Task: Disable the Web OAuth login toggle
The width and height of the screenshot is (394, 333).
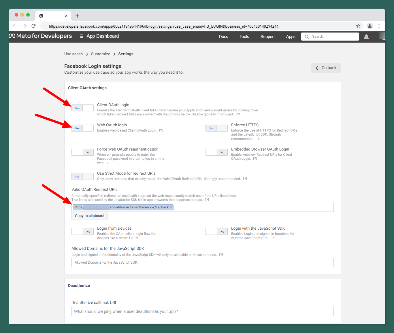Action: coord(82,128)
